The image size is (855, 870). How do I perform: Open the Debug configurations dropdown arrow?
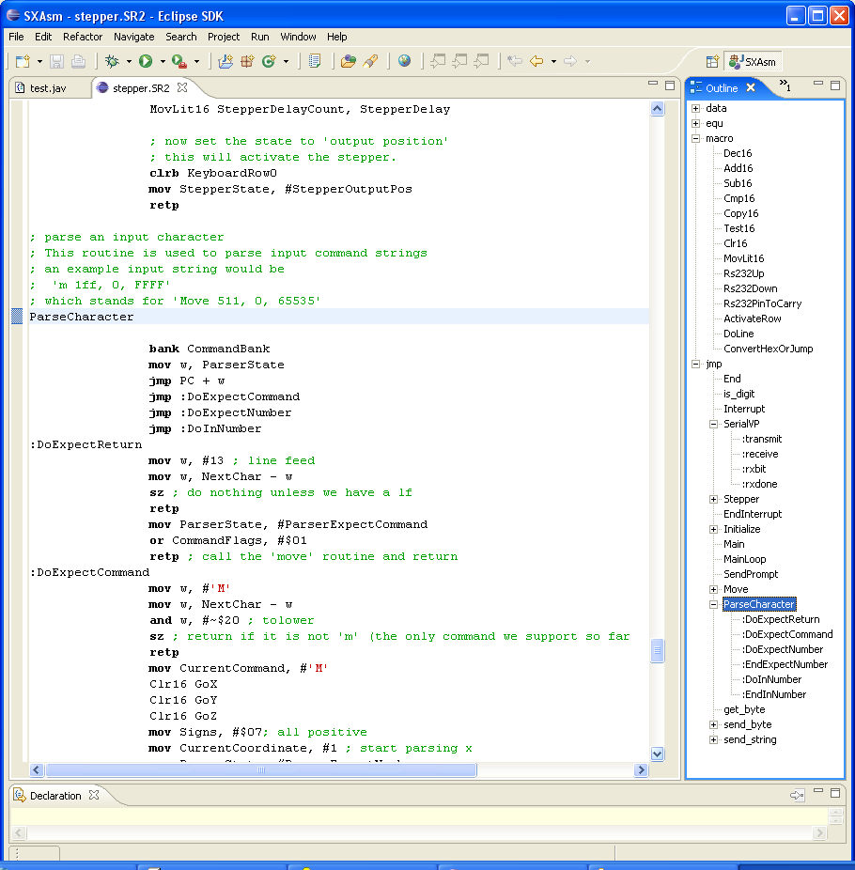click(129, 62)
